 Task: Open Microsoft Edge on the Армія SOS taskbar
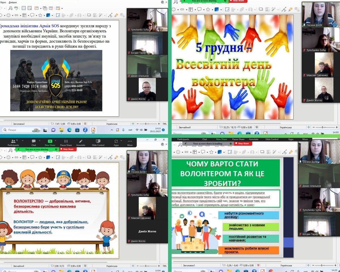pyautogui.click(x=69, y=130)
